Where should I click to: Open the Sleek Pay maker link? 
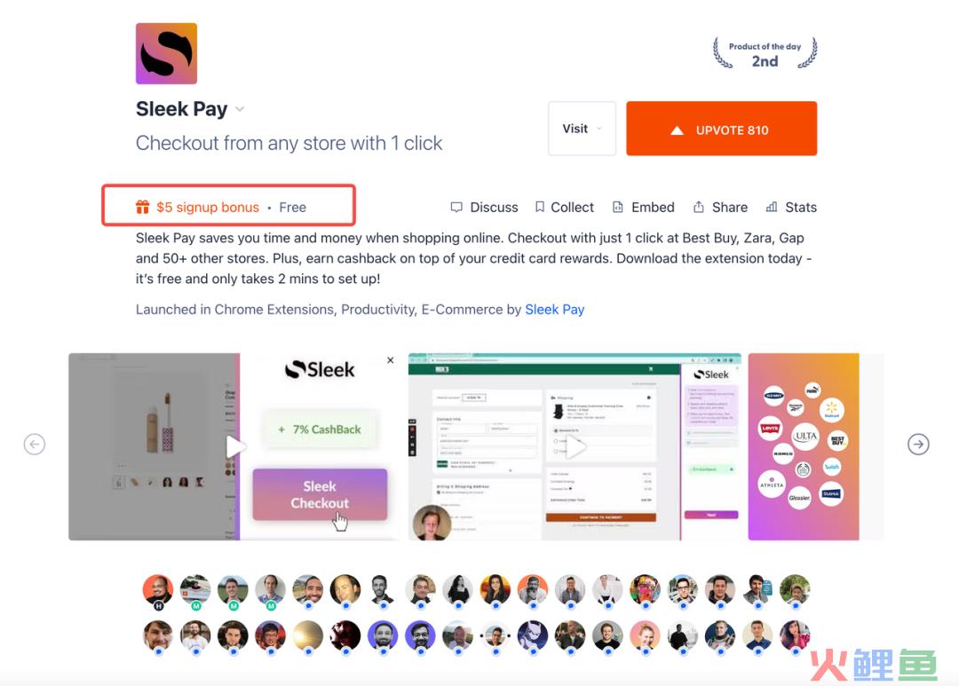pyautogui.click(x=555, y=310)
